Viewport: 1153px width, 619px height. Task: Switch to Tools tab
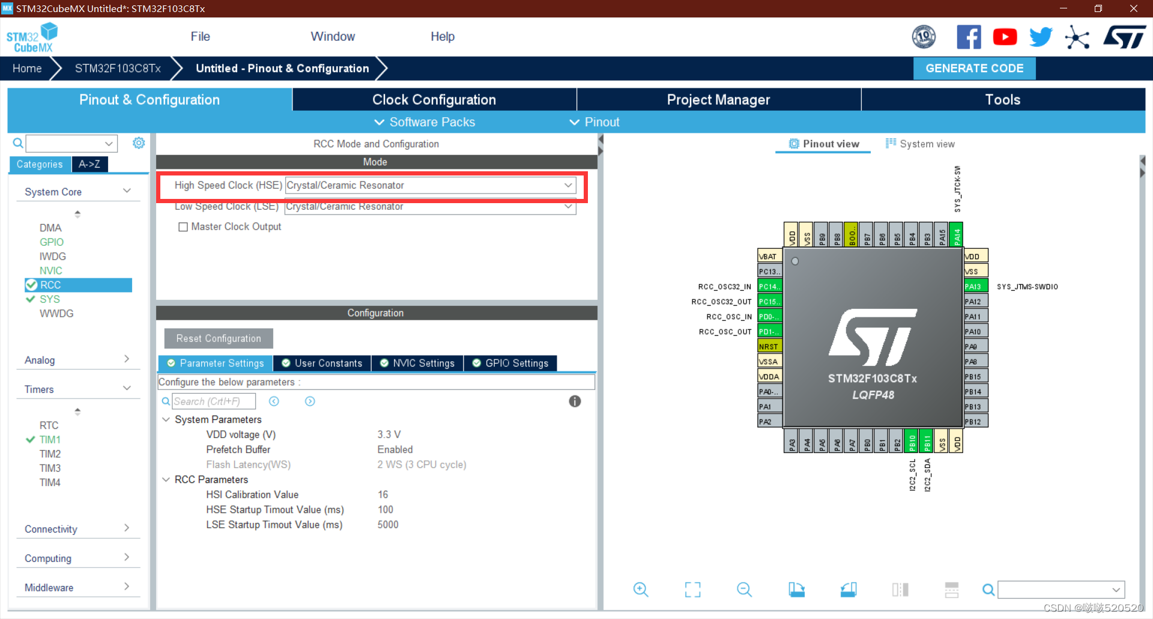click(1003, 100)
